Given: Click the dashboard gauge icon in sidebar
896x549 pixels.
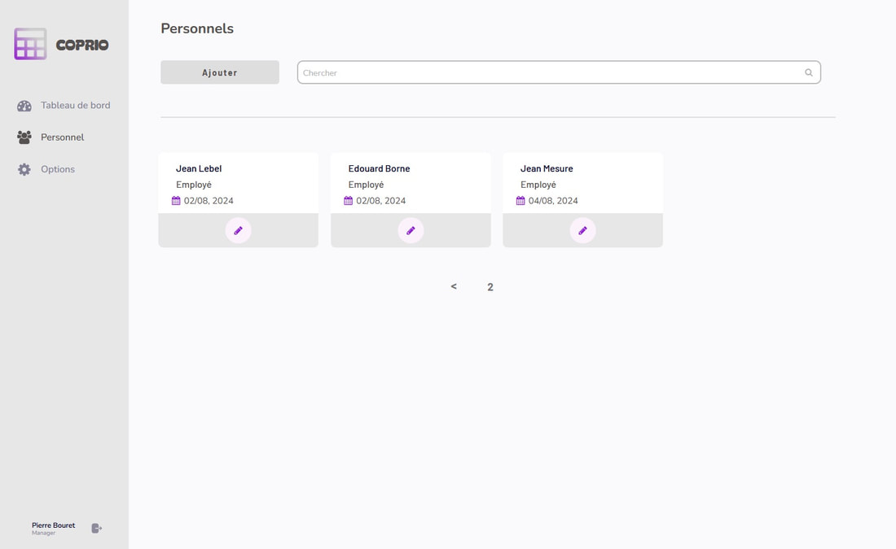Looking at the screenshot, I should pos(24,106).
